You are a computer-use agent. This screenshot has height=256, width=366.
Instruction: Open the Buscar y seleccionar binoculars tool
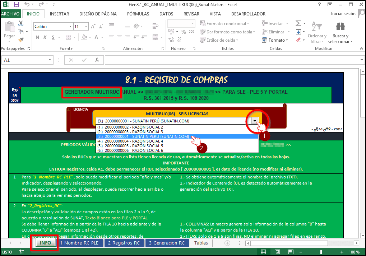pos(340,32)
